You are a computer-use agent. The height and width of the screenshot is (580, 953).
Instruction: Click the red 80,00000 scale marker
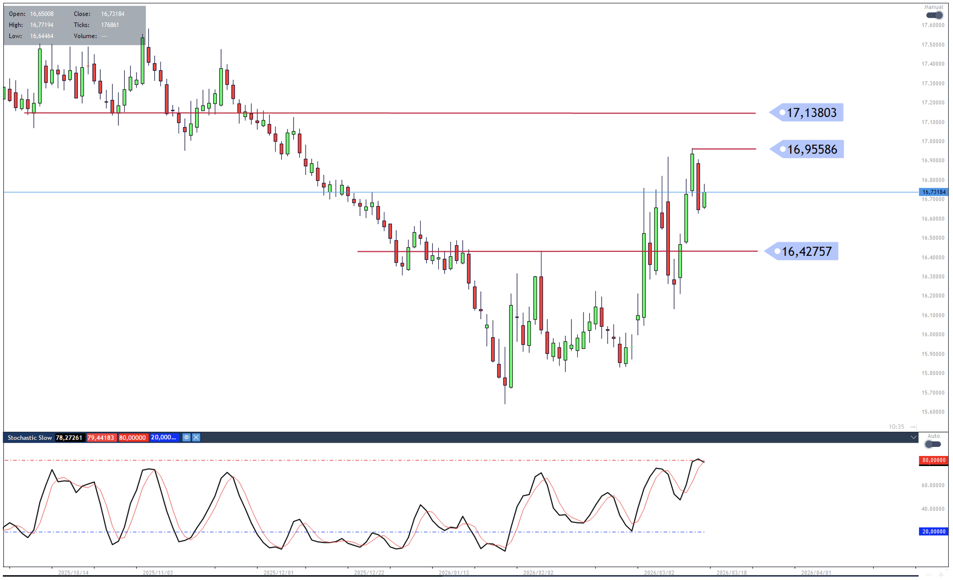[x=933, y=460]
